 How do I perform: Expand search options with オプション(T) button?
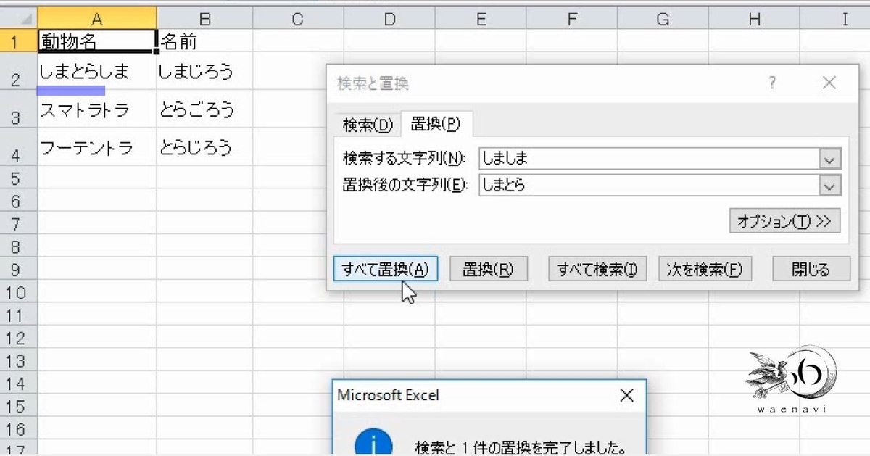(x=784, y=220)
